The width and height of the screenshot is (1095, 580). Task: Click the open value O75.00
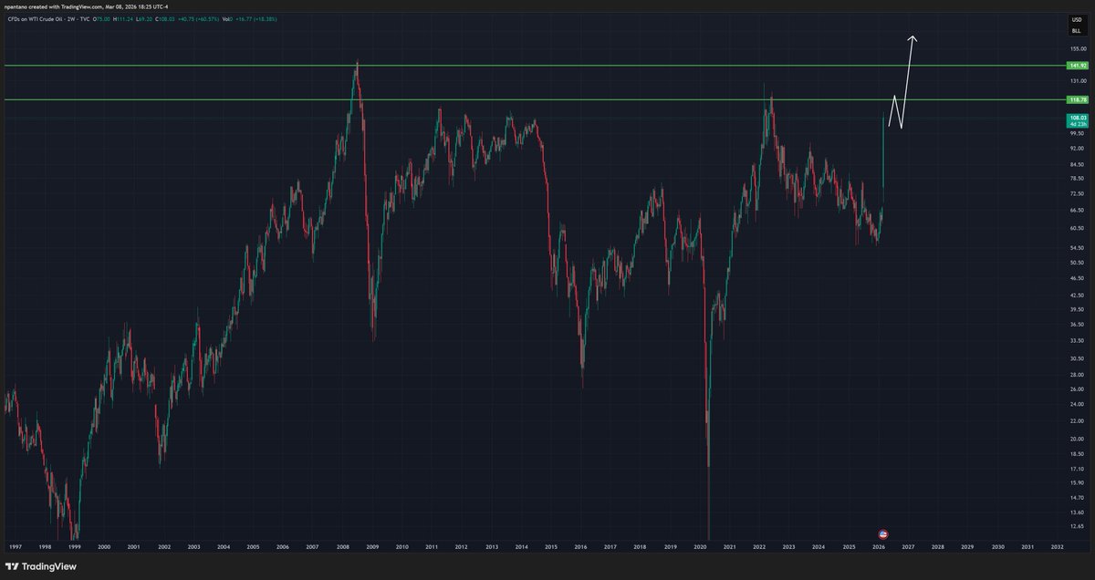coord(101,19)
